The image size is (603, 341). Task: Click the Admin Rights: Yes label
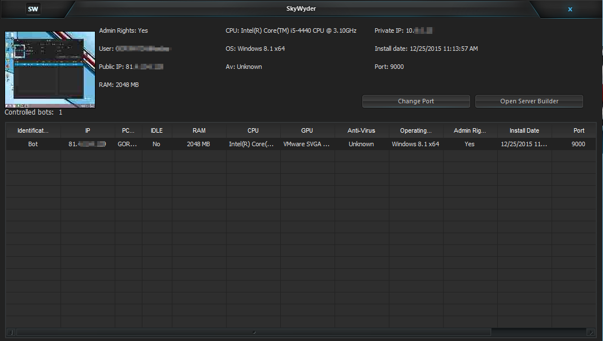coord(123,30)
